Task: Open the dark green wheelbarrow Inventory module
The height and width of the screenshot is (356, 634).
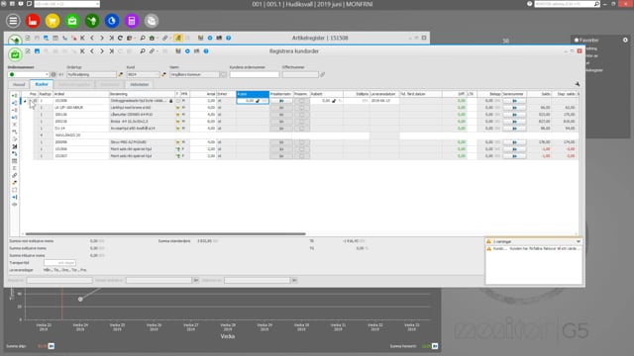Action: [92, 21]
